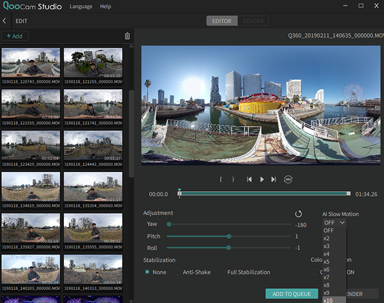Click the trash icon to delete clips
Screen dimensions: 384x303
point(127,36)
